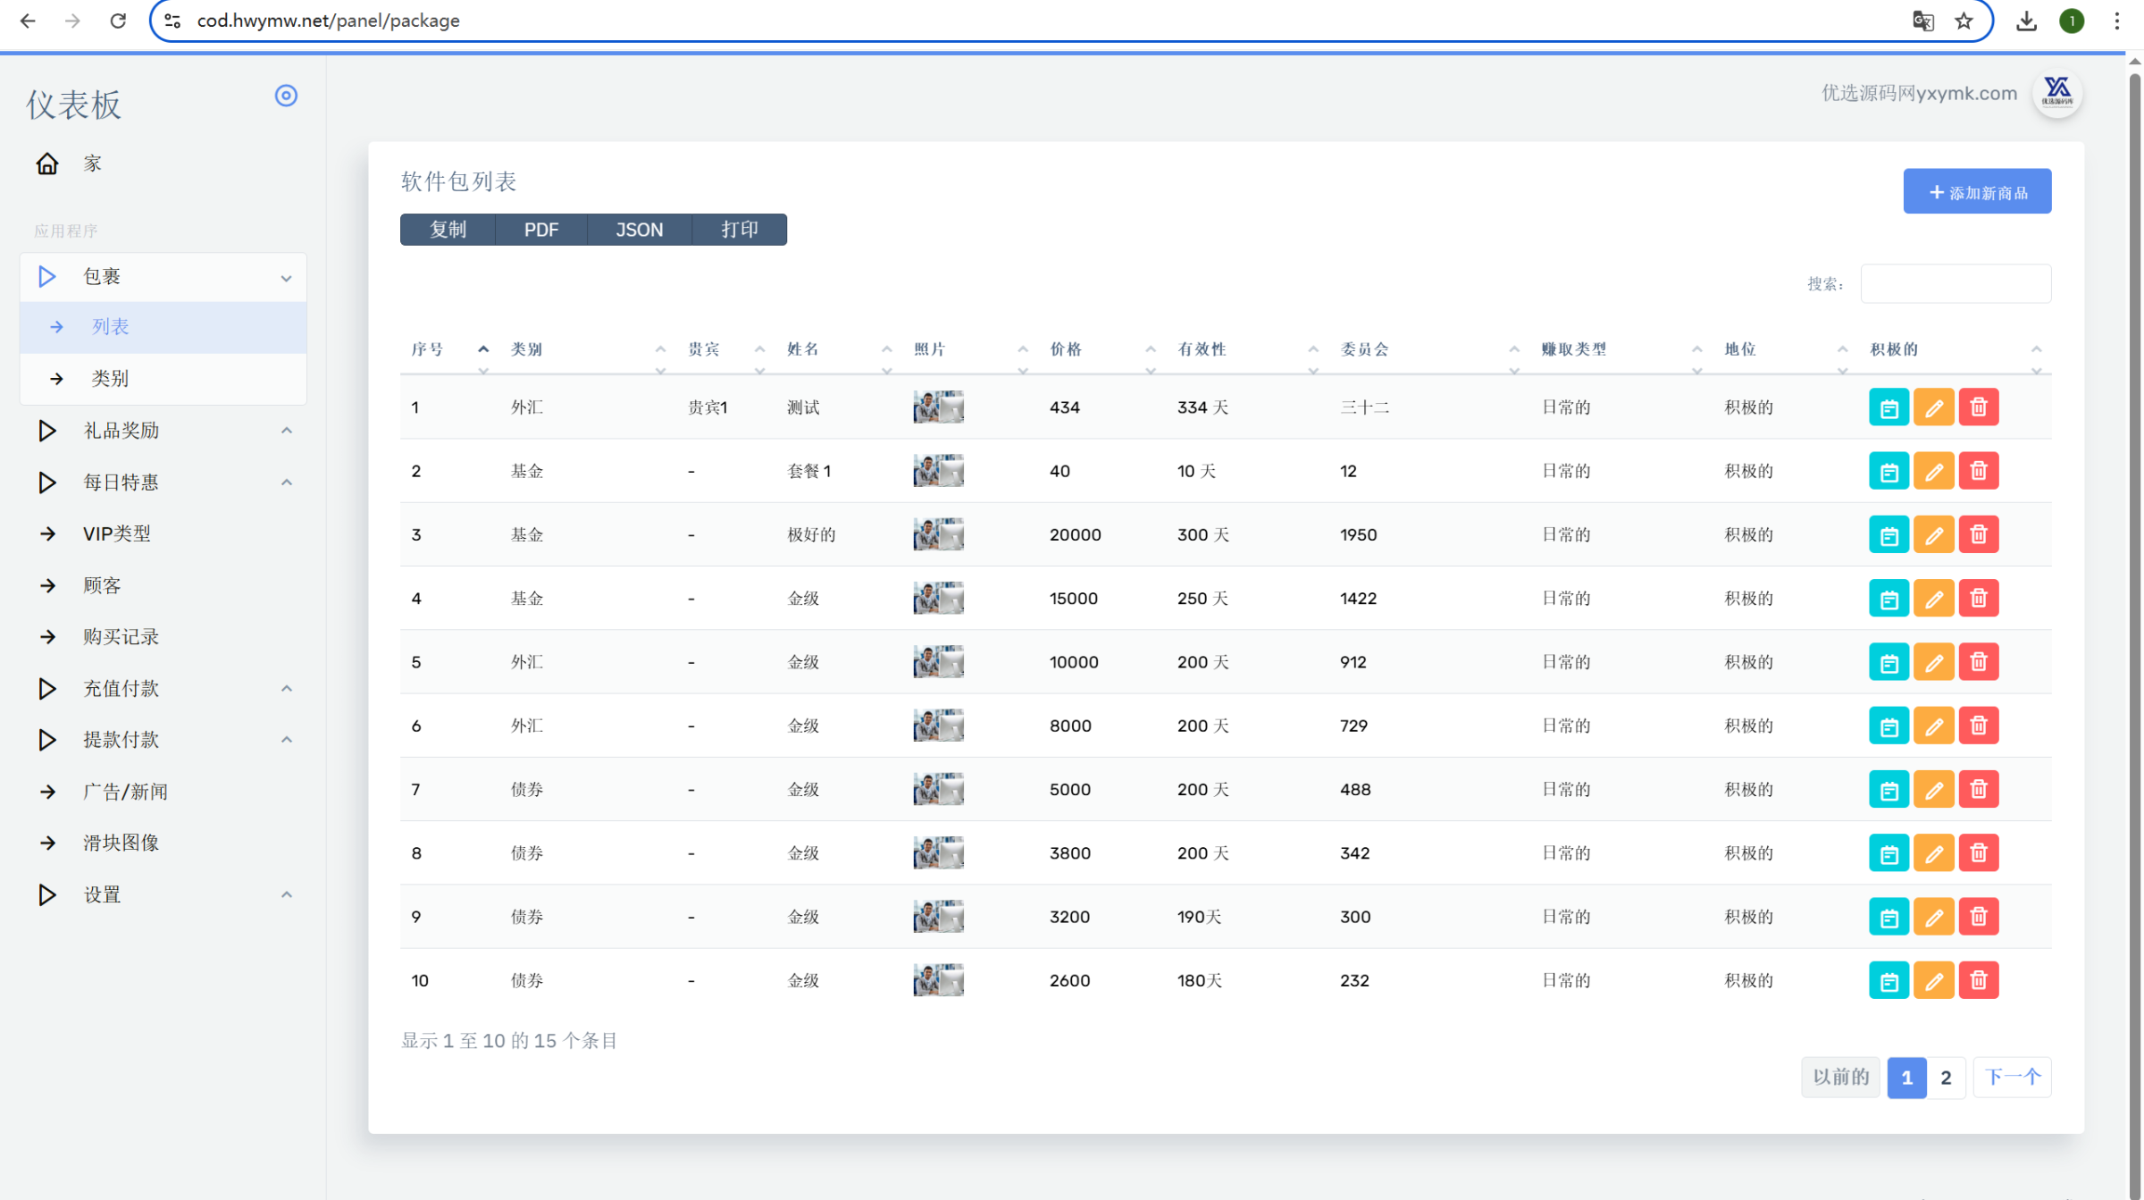Export the table using the PDF button
This screenshot has height=1200, width=2144.
[540, 230]
